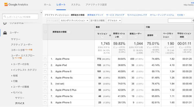Expand the ユーザーの分布 tree item

[20, 64]
